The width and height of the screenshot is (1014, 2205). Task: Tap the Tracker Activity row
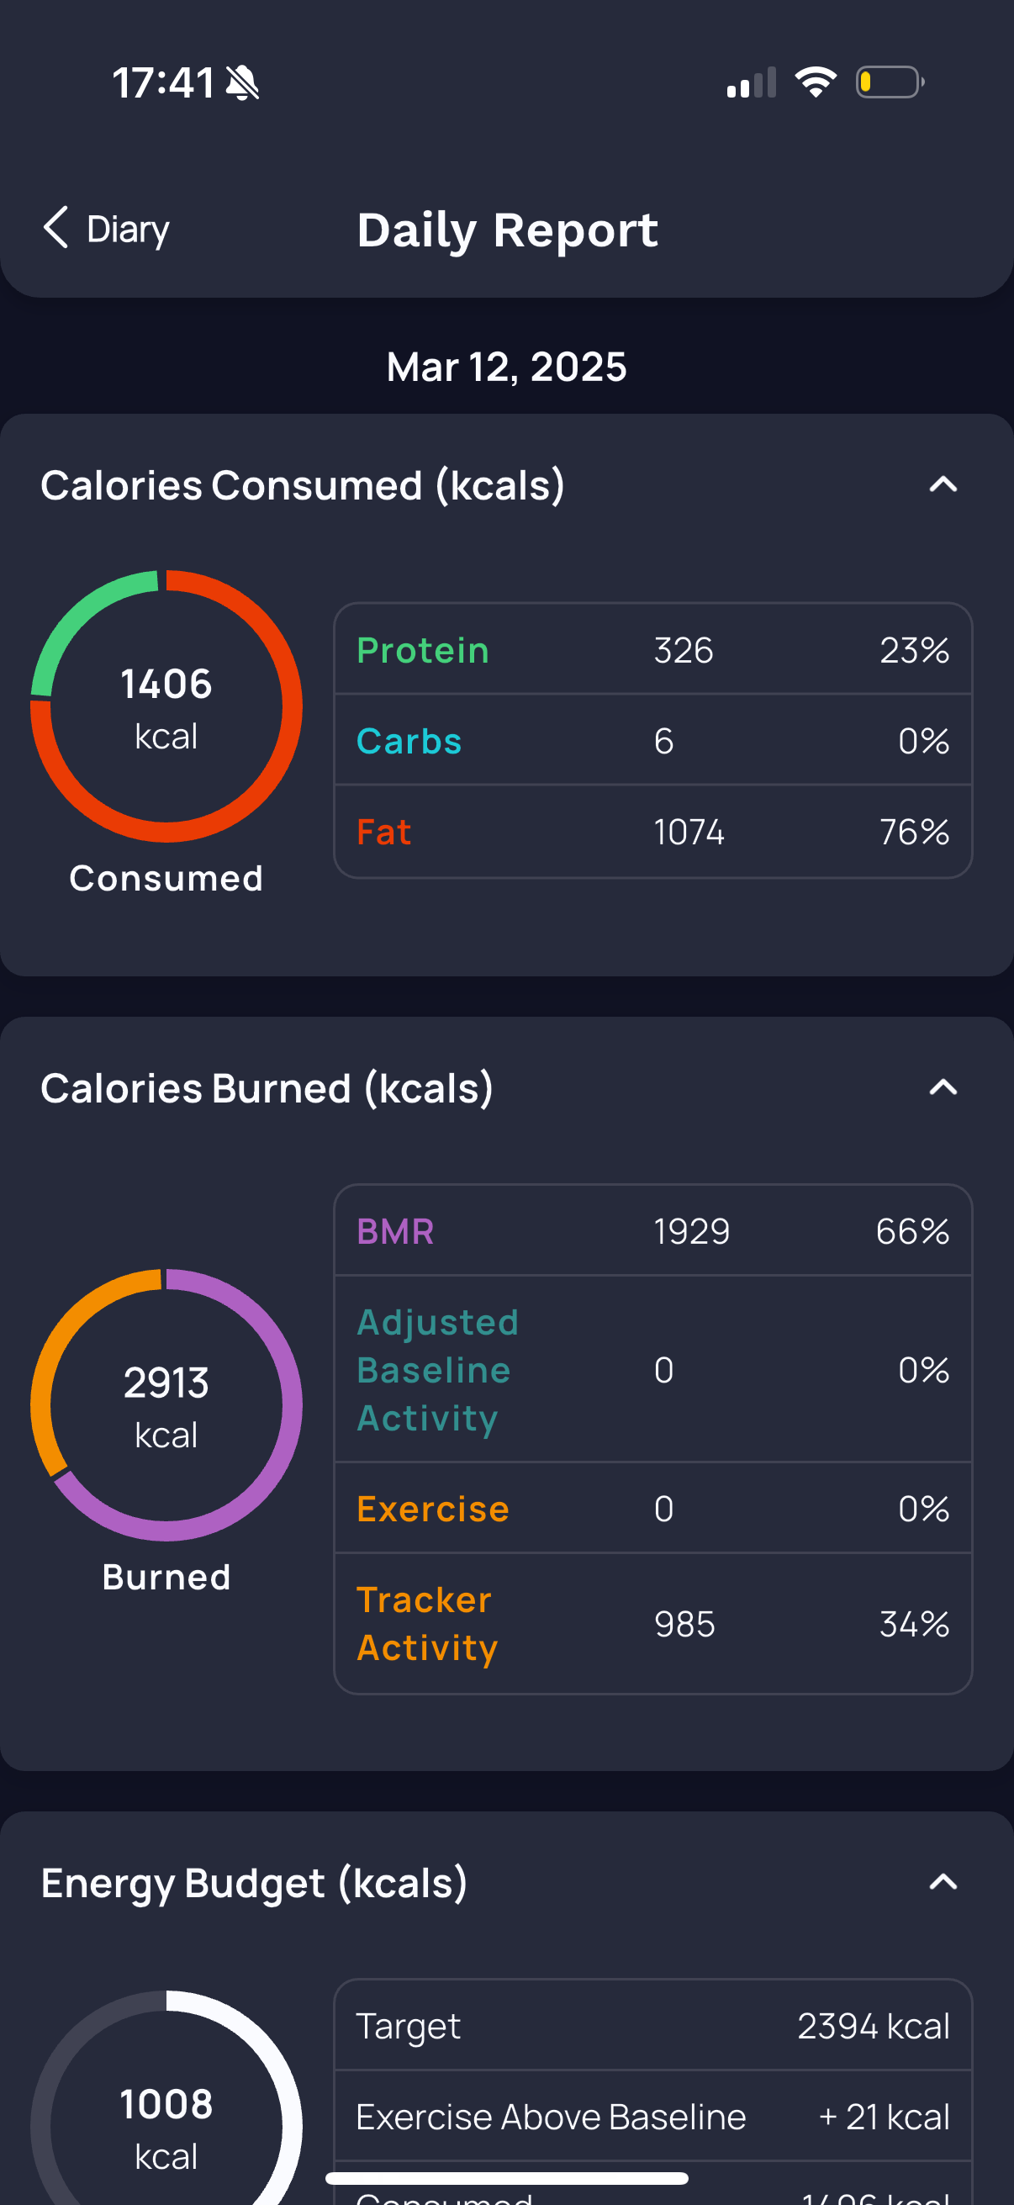653,1624
